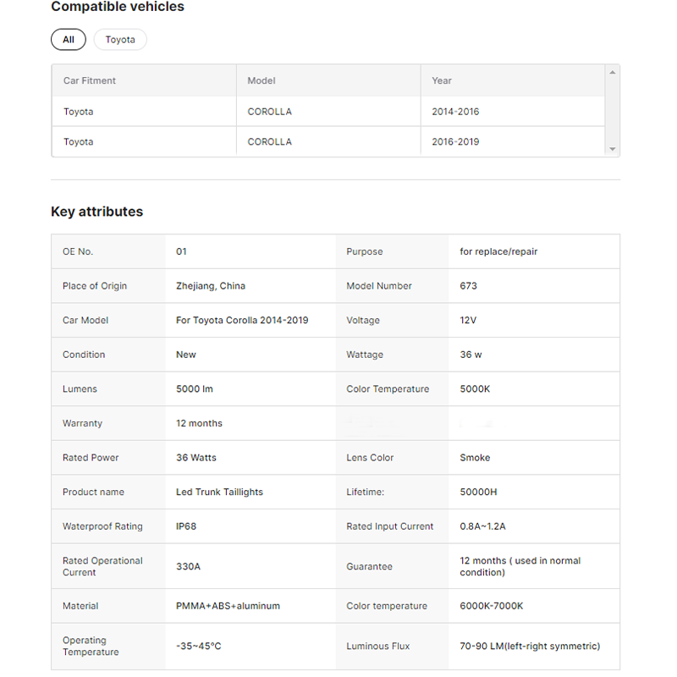Select the Corolla 2014-2016 year cell
The image size is (677, 677).
pyautogui.click(x=455, y=112)
